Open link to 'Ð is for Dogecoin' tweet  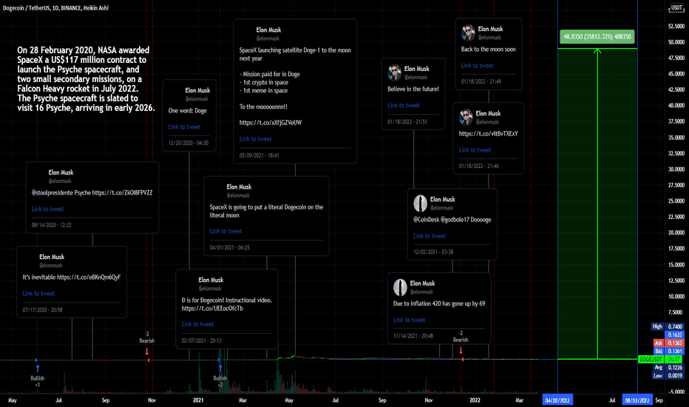[197, 324]
